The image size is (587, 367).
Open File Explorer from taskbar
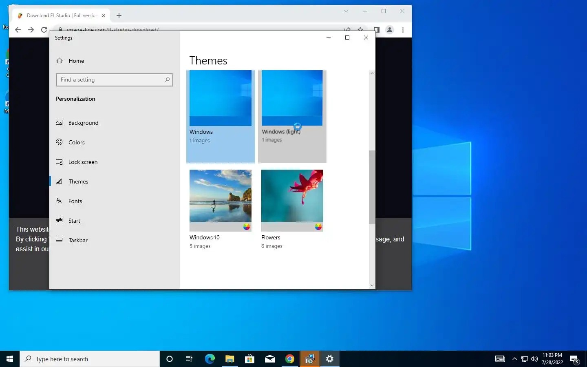tap(230, 359)
